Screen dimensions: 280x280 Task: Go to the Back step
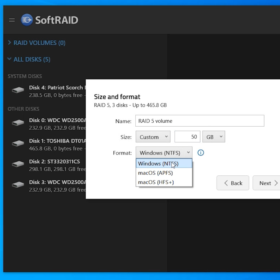(x=233, y=183)
